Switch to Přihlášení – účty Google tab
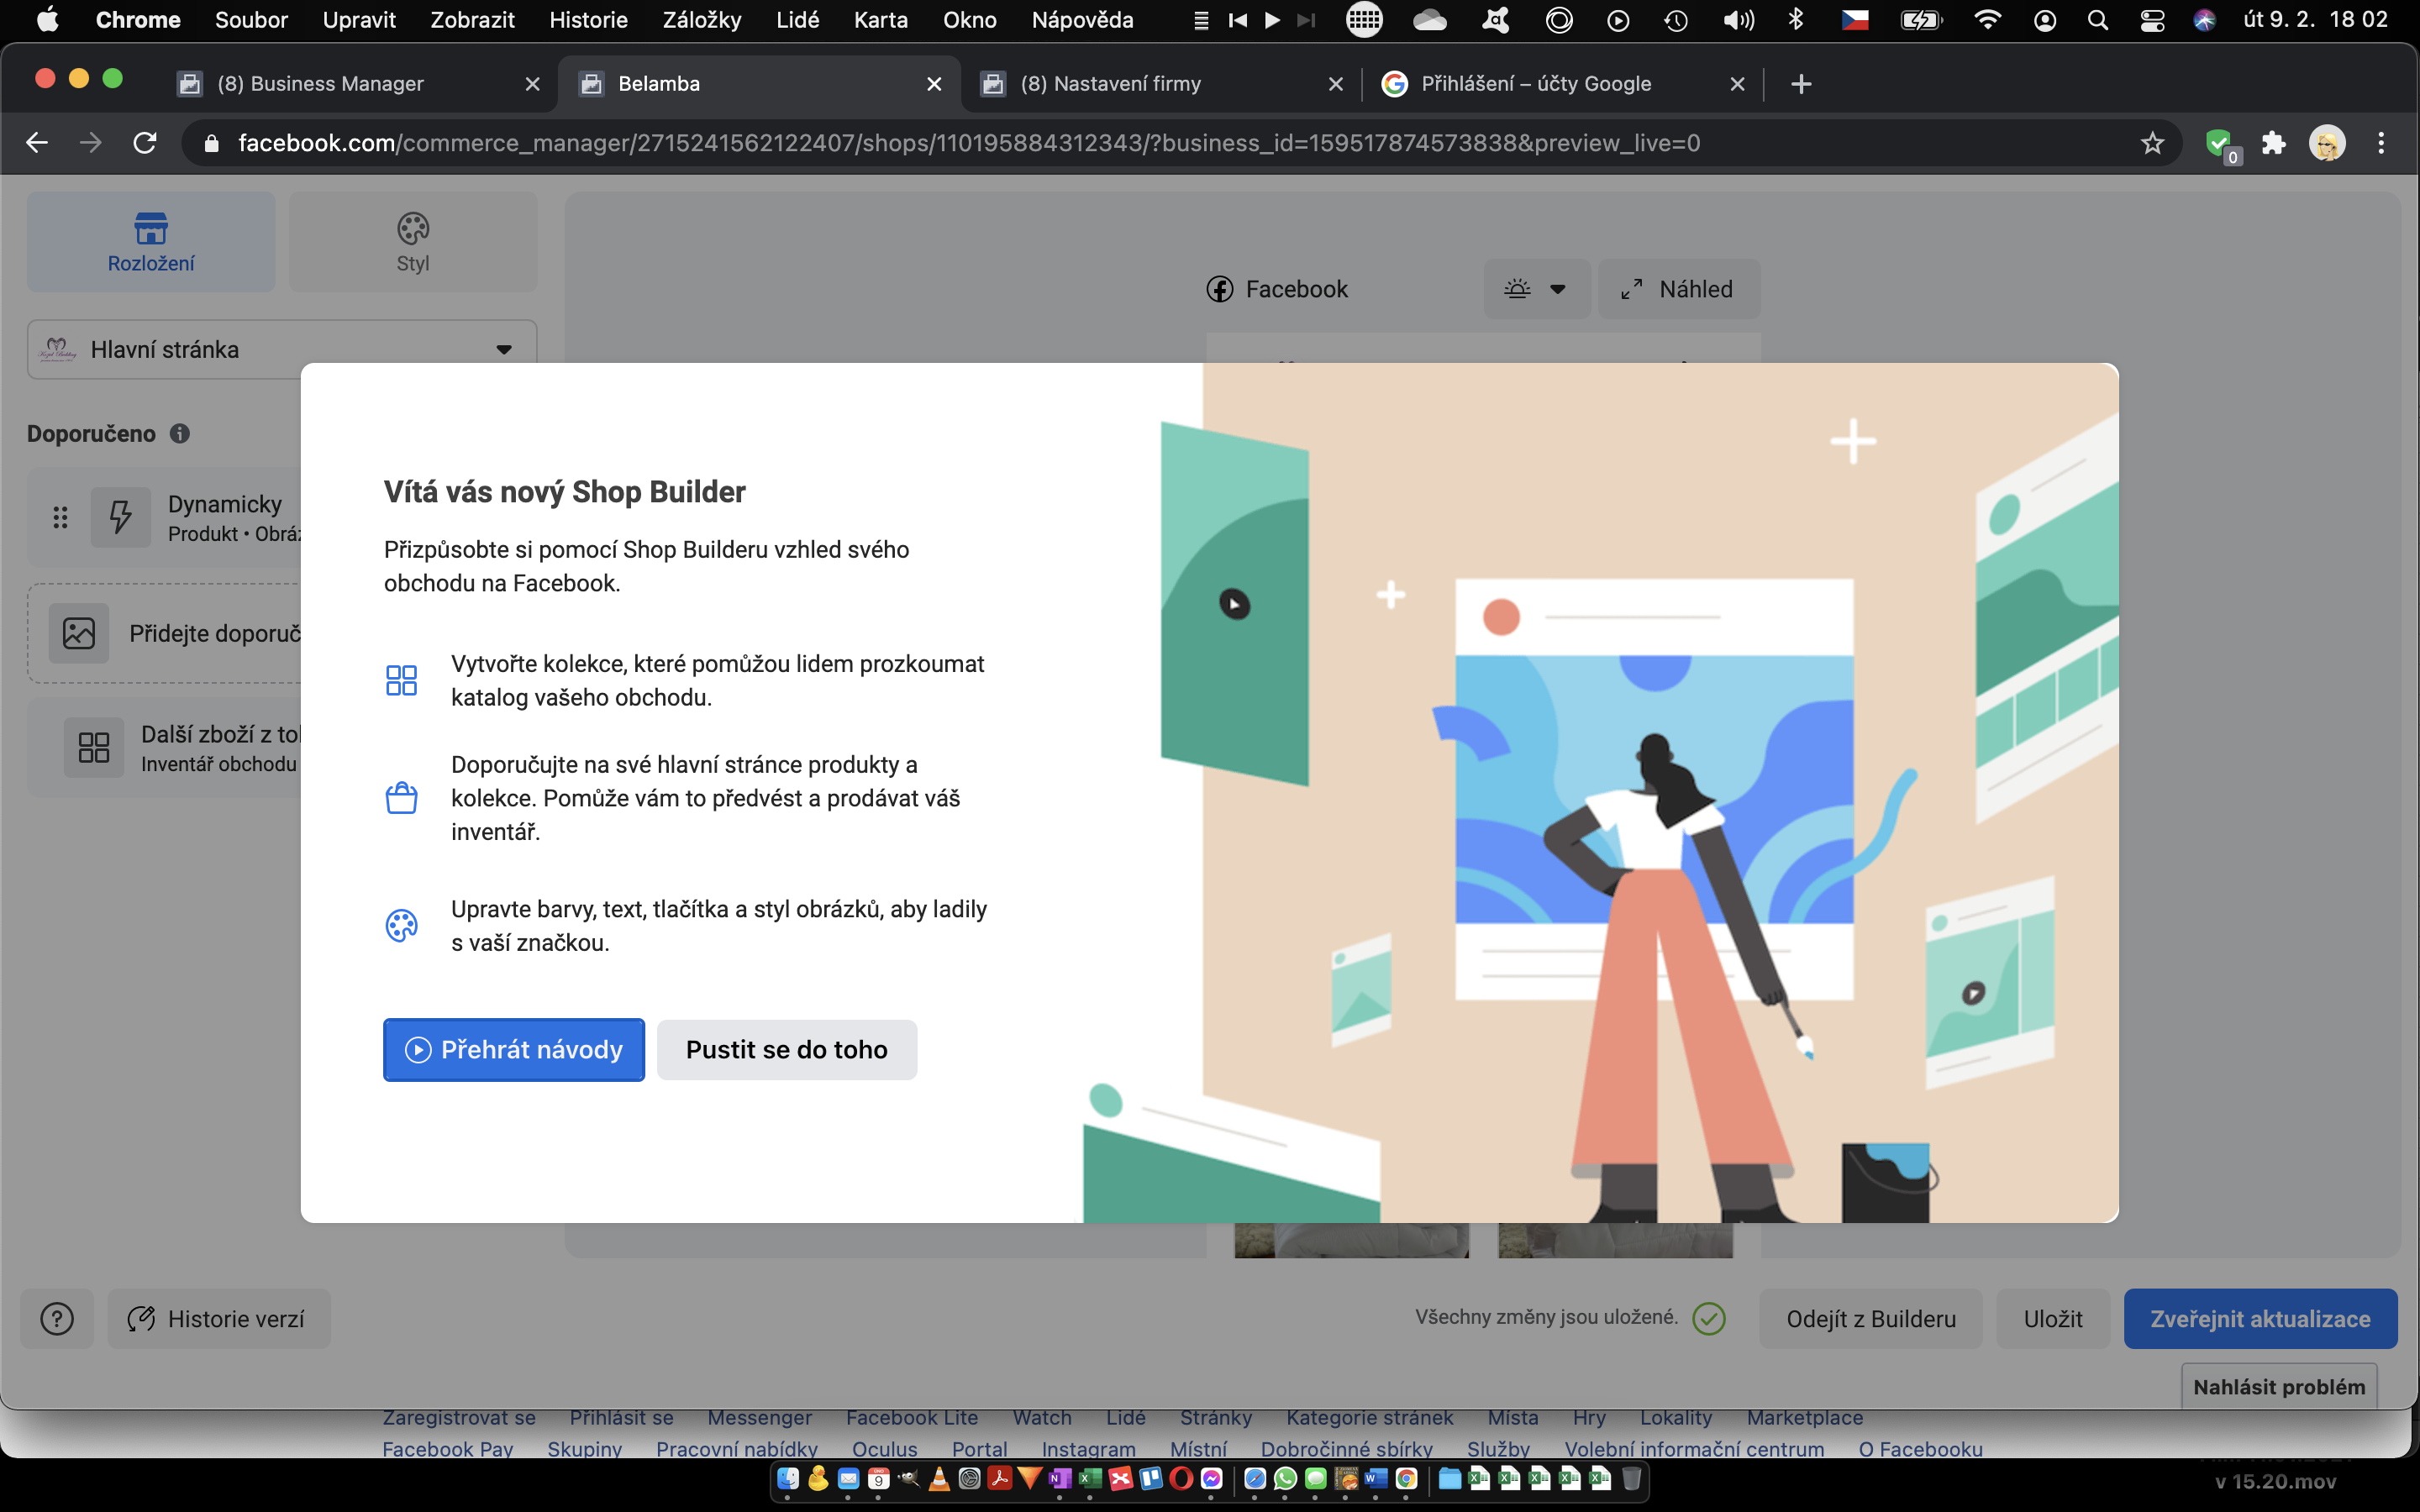2420x1512 pixels. click(x=1562, y=84)
